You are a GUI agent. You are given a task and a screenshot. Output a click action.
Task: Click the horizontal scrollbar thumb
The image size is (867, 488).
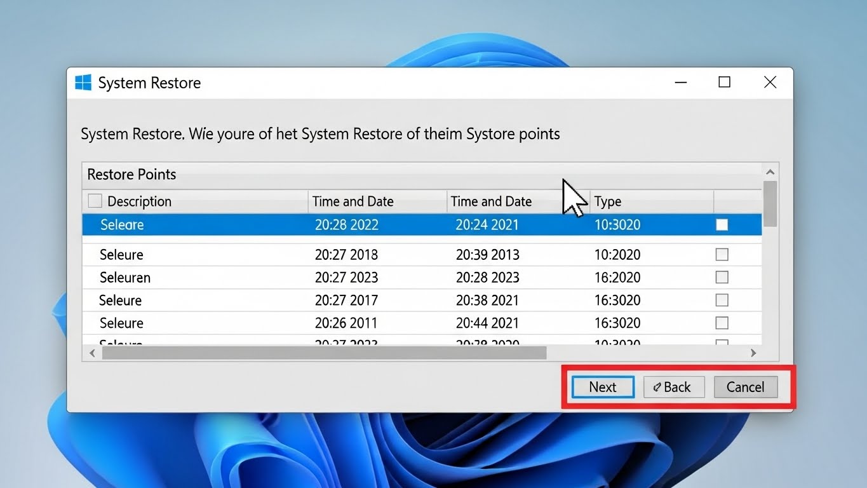point(324,353)
